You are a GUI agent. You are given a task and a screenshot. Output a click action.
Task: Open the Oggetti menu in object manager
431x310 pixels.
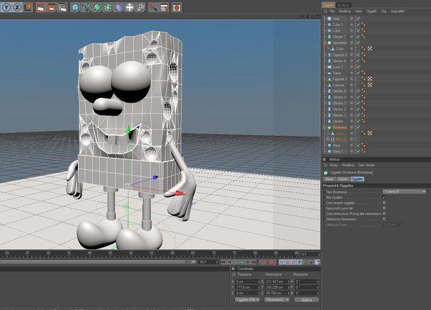pos(371,11)
